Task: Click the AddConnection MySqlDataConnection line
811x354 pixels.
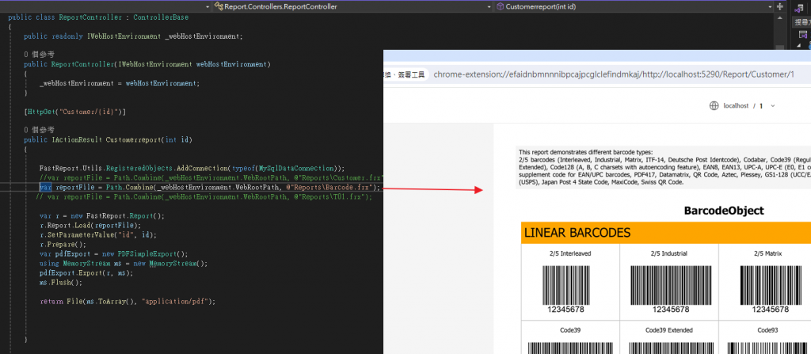Action: click(x=192, y=168)
